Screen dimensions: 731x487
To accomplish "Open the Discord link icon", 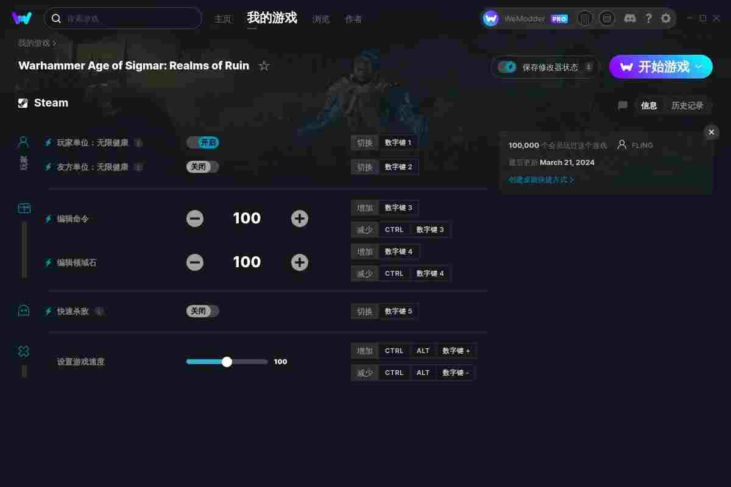I will pyautogui.click(x=630, y=18).
